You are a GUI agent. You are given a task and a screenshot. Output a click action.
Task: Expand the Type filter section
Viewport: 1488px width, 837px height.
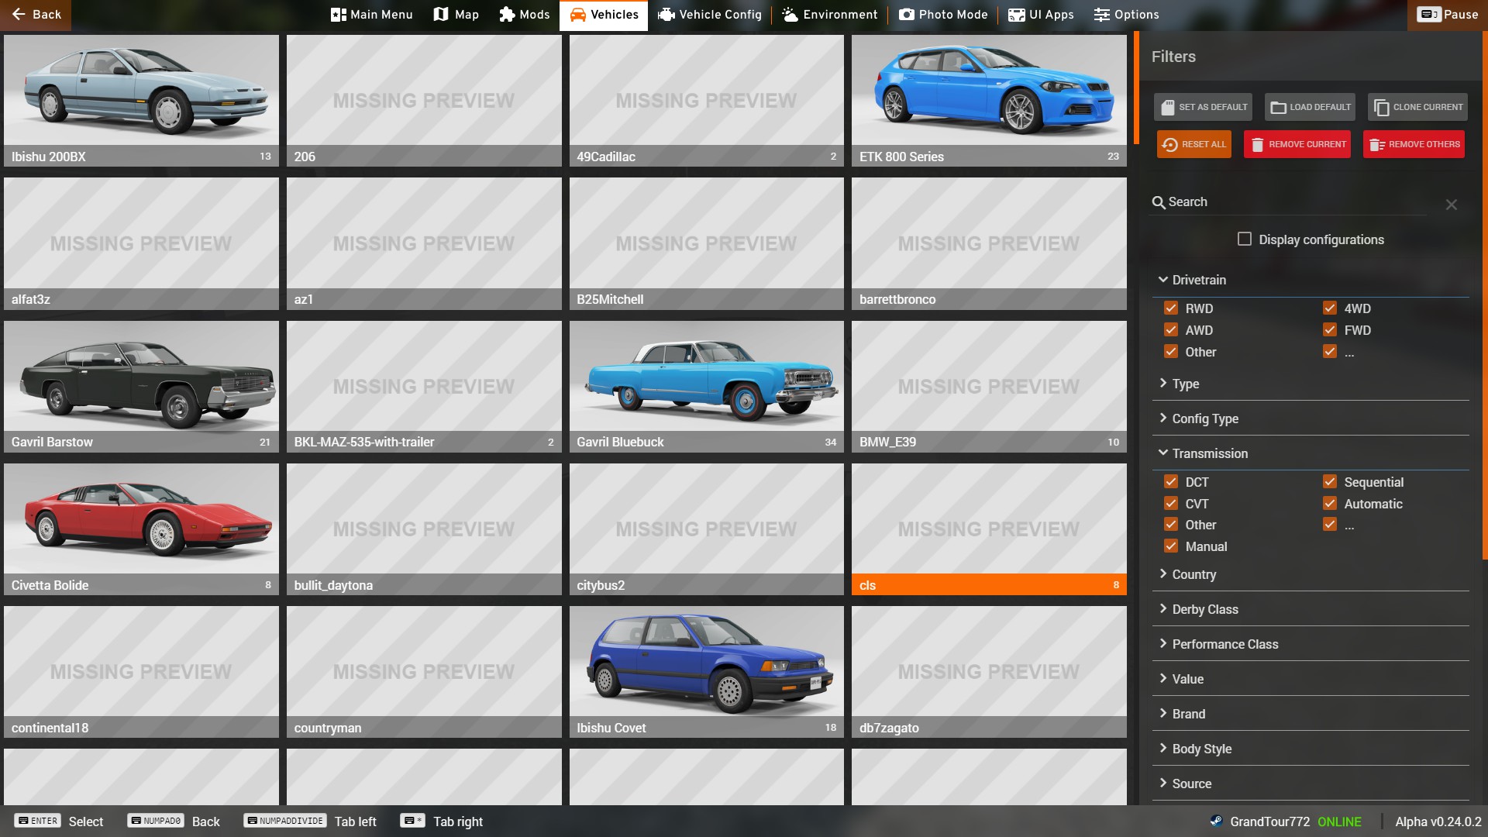point(1311,384)
